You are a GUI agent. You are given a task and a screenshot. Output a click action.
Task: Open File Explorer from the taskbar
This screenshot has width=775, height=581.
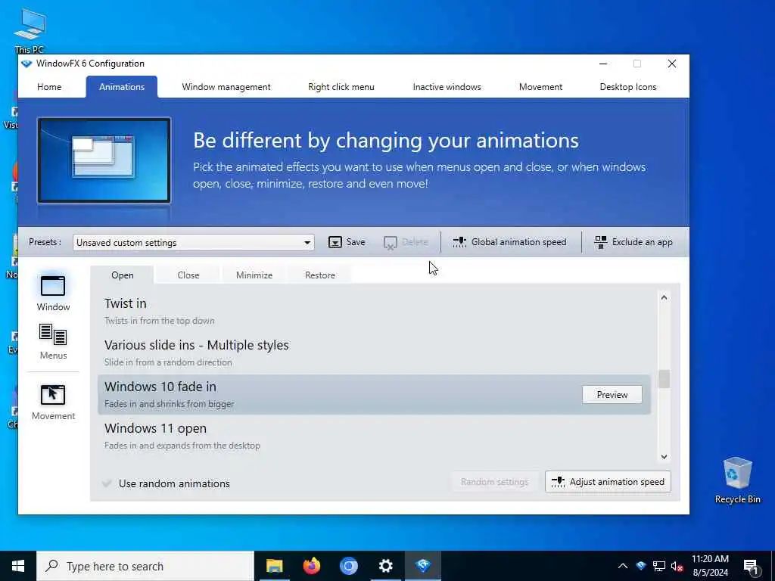[x=274, y=566]
